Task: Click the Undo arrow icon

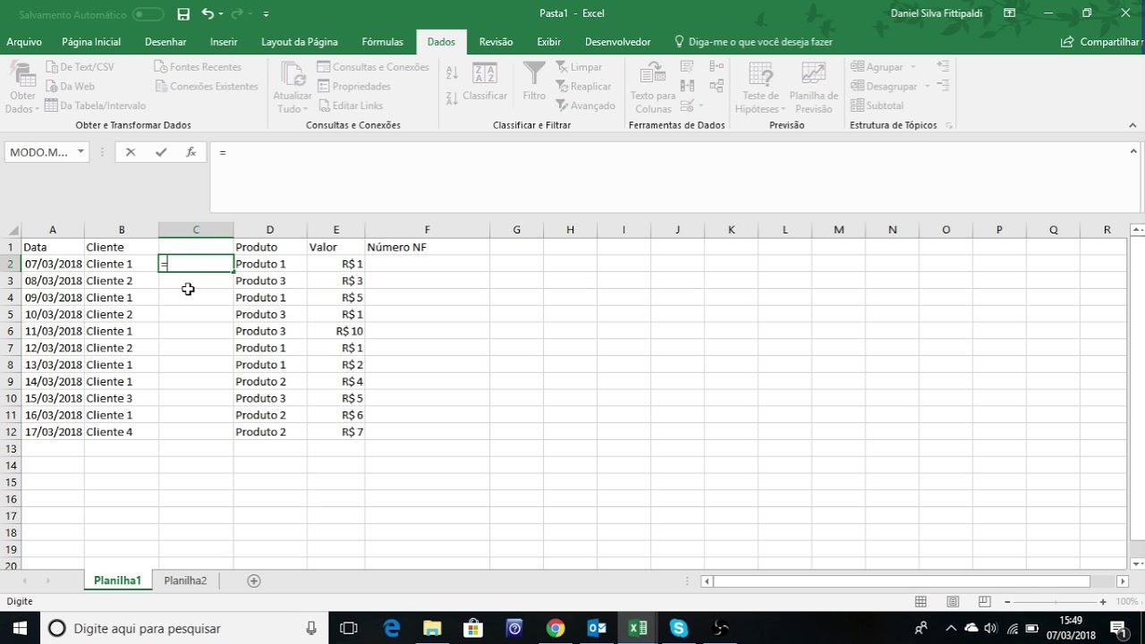Action: [x=208, y=13]
